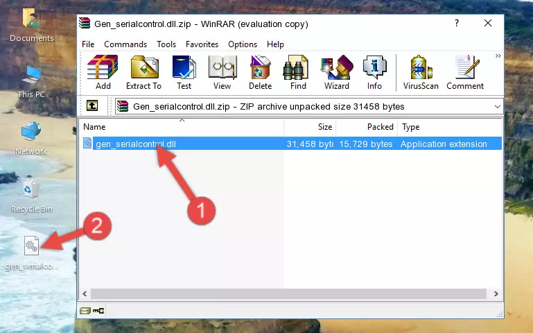Click the drive icon in status bar
This screenshot has width=533, height=333.
pos(85,311)
